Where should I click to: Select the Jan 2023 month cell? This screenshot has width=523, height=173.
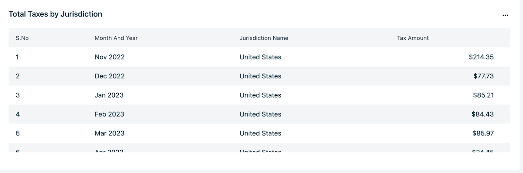109,95
